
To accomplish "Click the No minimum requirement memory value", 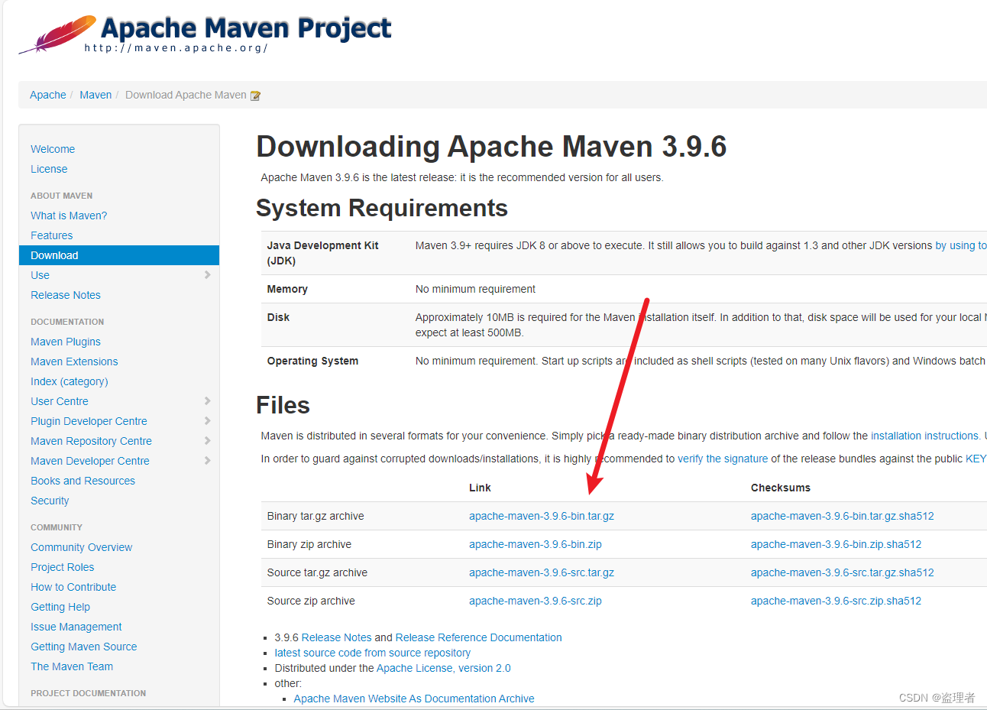I will (475, 289).
